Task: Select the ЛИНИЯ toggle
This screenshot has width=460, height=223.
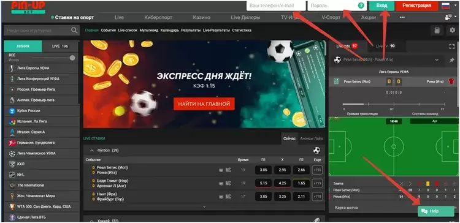Action: 23,47
